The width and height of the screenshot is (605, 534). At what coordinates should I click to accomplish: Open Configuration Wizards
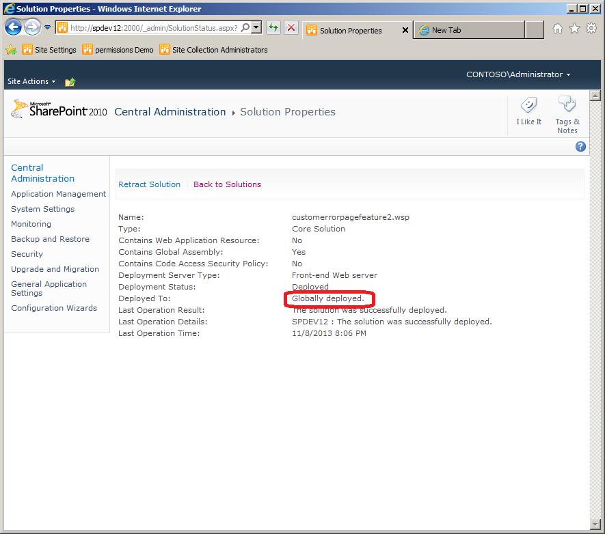[54, 308]
